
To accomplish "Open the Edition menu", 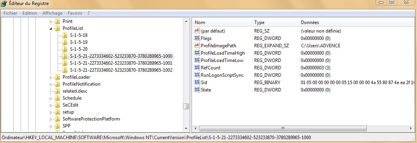I will (30, 13).
